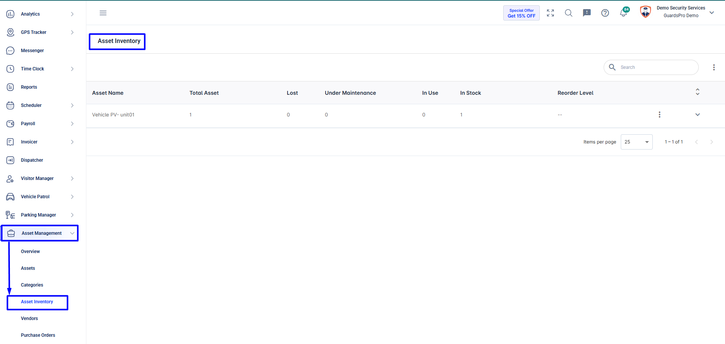Click the Dispatcher arrow icon
The height and width of the screenshot is (344, 725).
[10, 160]
